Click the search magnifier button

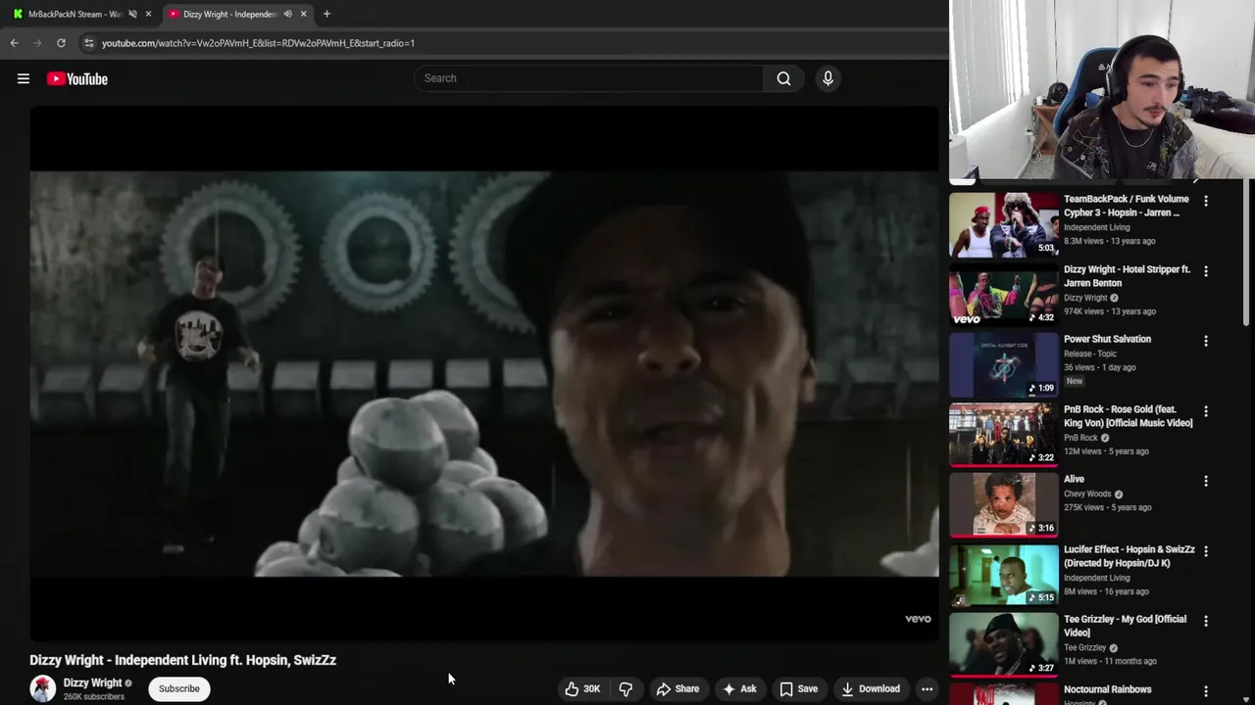[x=783, y=78]
